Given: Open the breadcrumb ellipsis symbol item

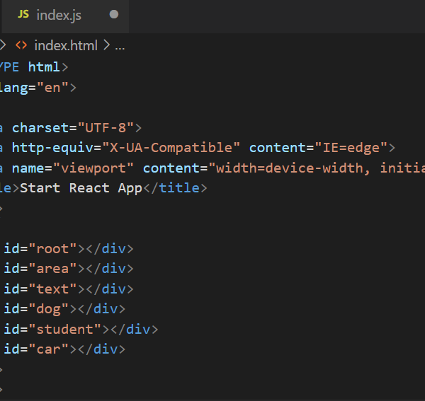Looking at the screenshot, I should coord(120,46).
